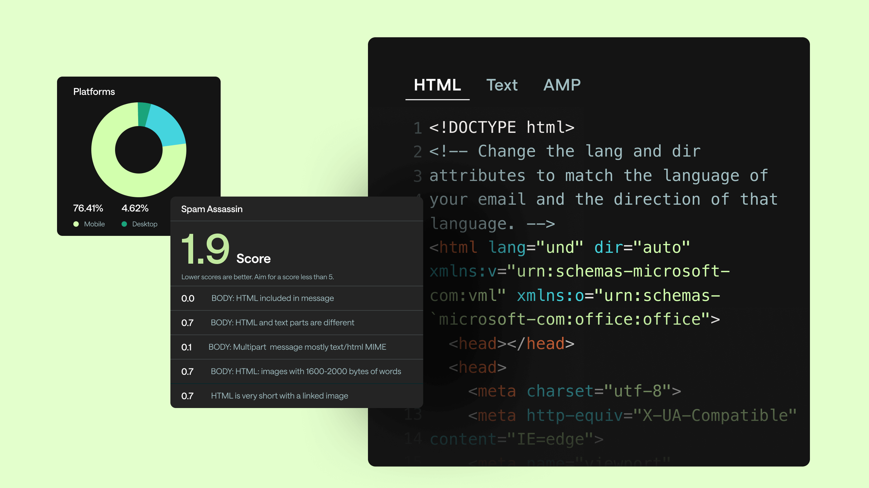Select the AMP tab
The image size is (869, 488).
[x=562, y=85]
